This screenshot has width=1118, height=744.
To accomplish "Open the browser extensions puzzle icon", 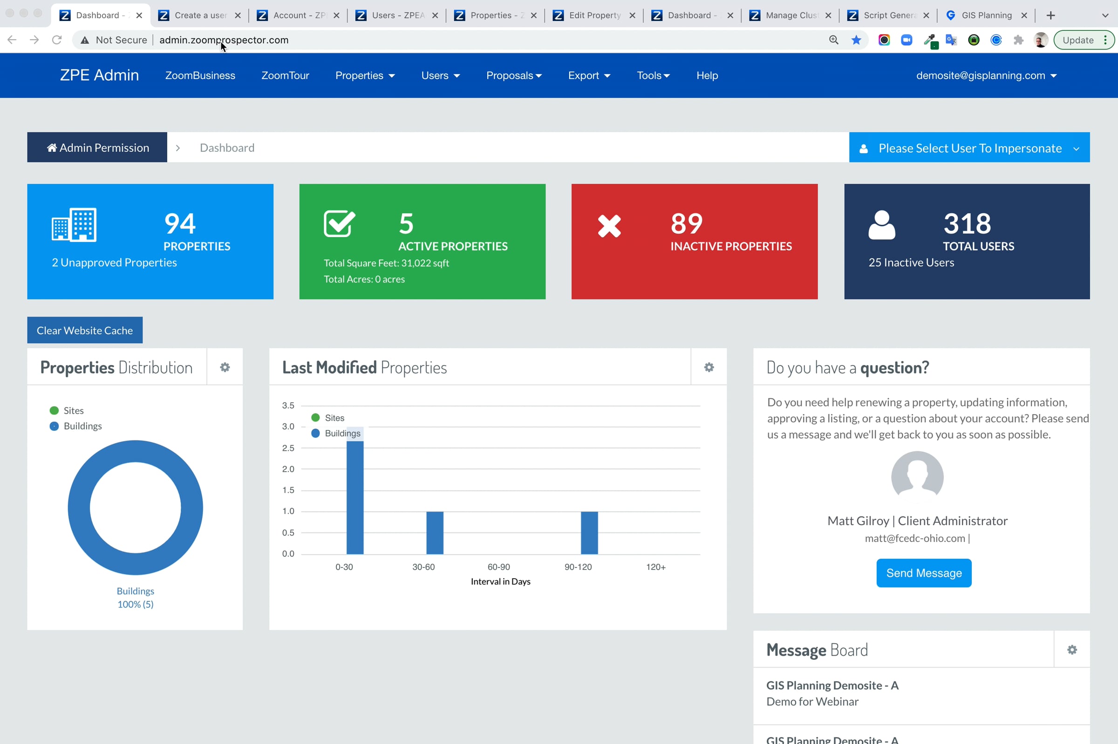I will pyautogui.click(x=1018, y=41).
